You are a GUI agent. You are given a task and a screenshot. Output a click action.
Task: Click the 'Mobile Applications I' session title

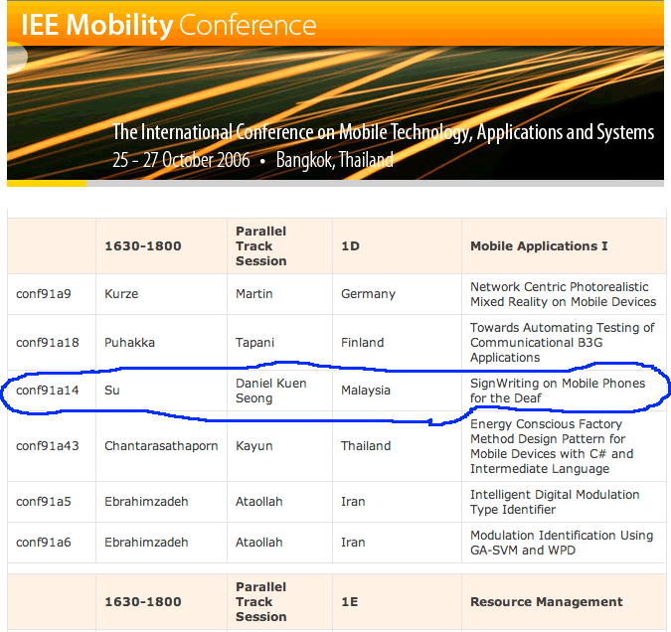pos(539,246)
